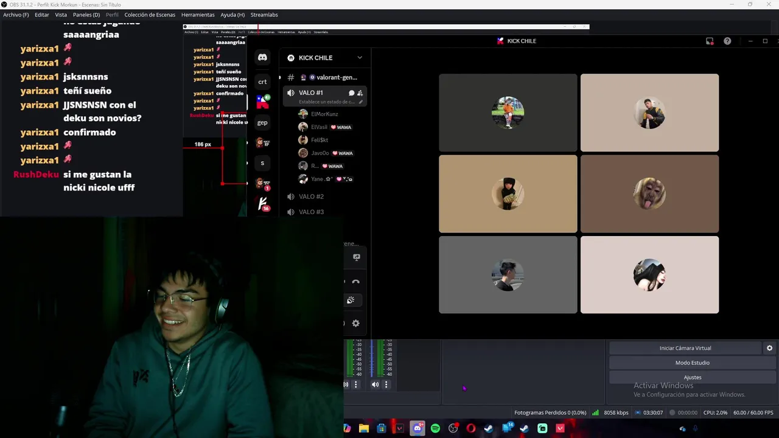Adjust the blue mixer volume slider

click(372, 359)
